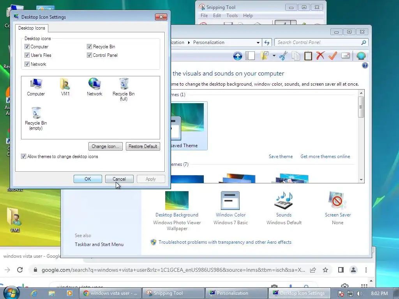Click the teal shell toolbar icon
Viewport: 399px width, 299px height.
[x=361, y=55]
